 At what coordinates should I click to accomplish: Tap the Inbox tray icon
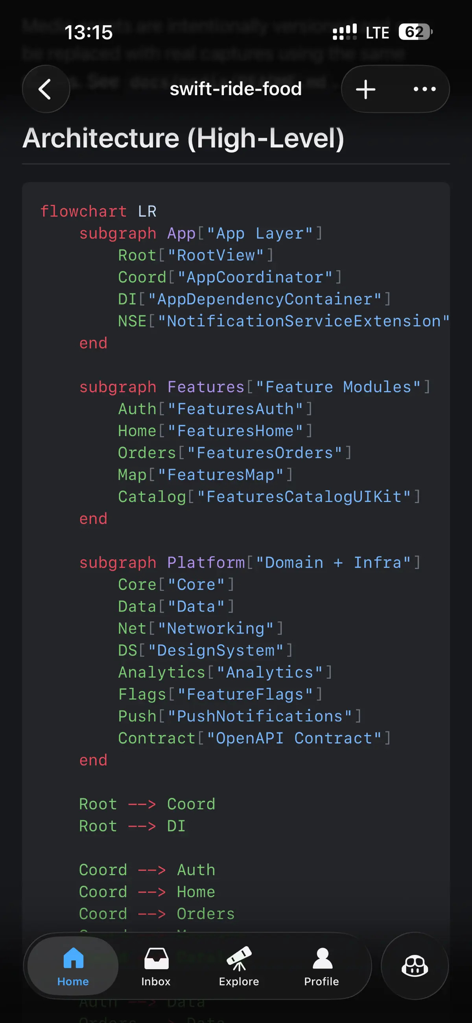point(156,958)
